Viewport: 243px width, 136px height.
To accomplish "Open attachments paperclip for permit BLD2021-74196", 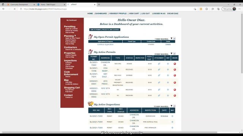I will tap(159, 70).
